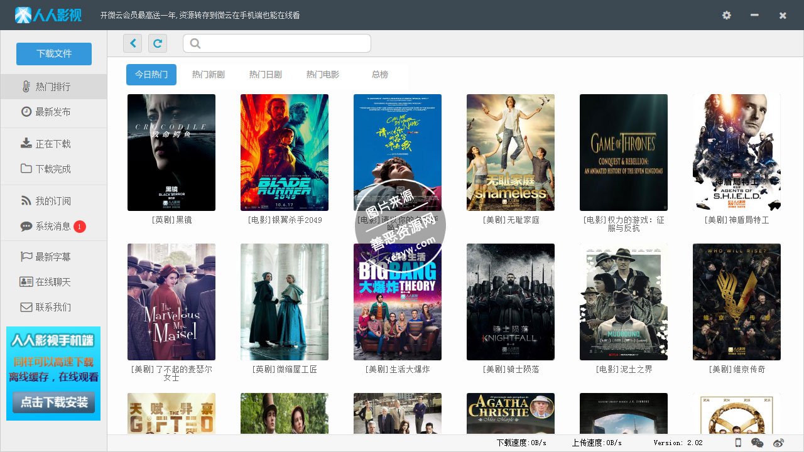Open 在线聊天 in sidebar
Screen dimensions: 804x452
point(53,282)
